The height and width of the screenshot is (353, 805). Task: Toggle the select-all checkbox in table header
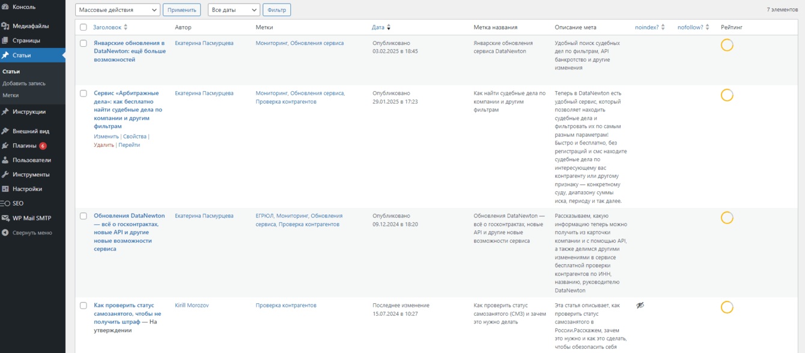click(84, 28)
